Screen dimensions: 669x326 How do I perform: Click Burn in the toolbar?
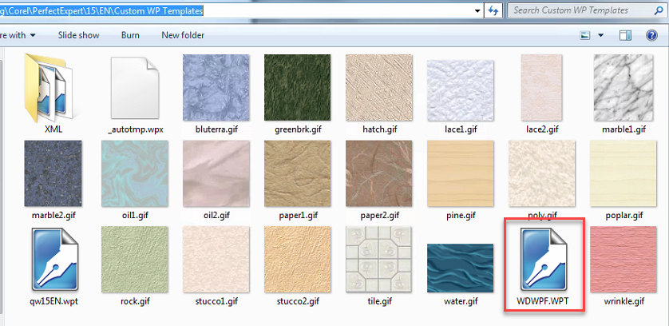tap(130, 35)
